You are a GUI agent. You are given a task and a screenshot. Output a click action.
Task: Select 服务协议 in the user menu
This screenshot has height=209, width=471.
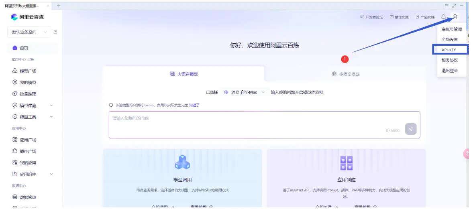450,60
